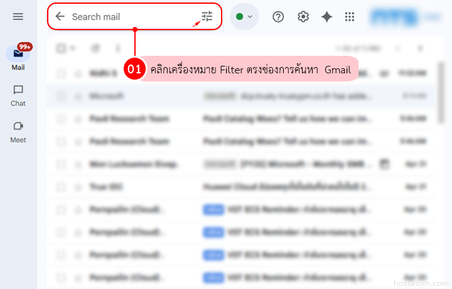
Task: Click the refresh icon in mail toolbar
Action: 95,48
